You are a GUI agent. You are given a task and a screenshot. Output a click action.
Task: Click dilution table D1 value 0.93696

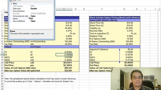pyautogui.click(x=129, y=52)
